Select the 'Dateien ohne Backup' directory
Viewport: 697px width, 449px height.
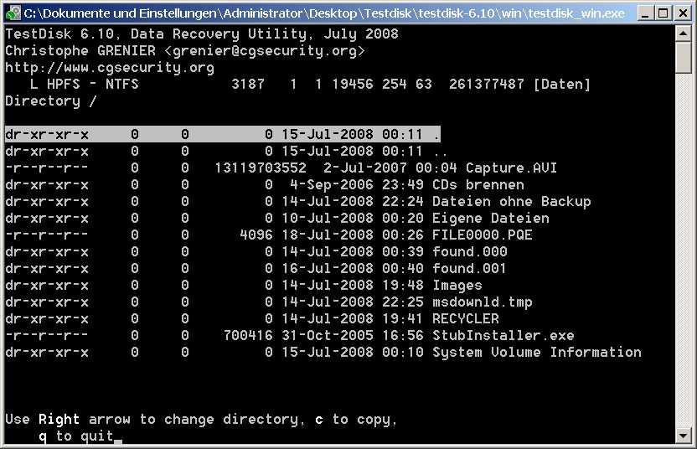point(298,202)
